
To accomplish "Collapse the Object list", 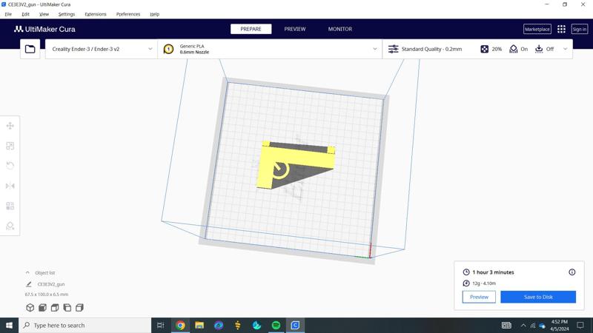I will tap(27, 272).
